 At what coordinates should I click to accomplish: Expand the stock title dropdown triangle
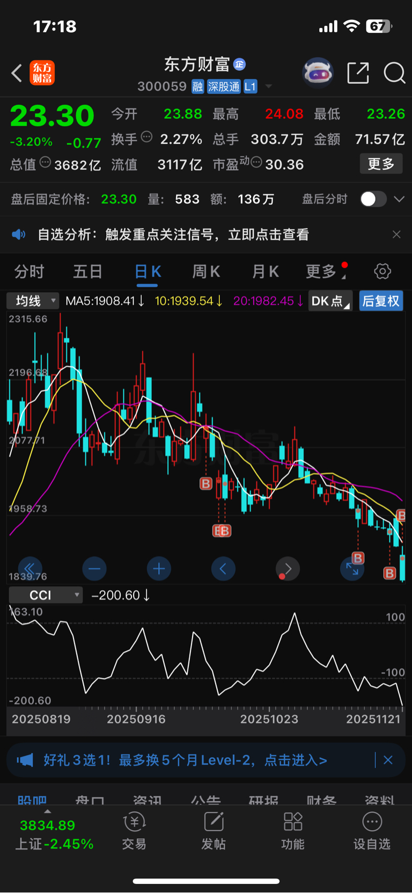[269, 86]
